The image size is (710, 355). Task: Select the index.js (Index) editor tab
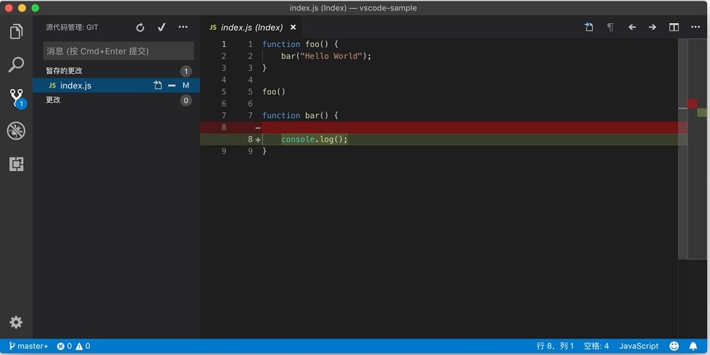click(x=252, y=28)
